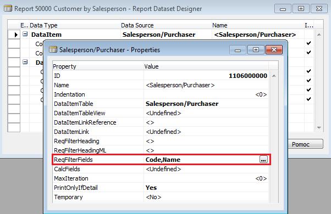The image size is (331, 214).
Task: Maximize the Report Dataset Designer window
Action: pyautogui.click(x=301, y=9)
